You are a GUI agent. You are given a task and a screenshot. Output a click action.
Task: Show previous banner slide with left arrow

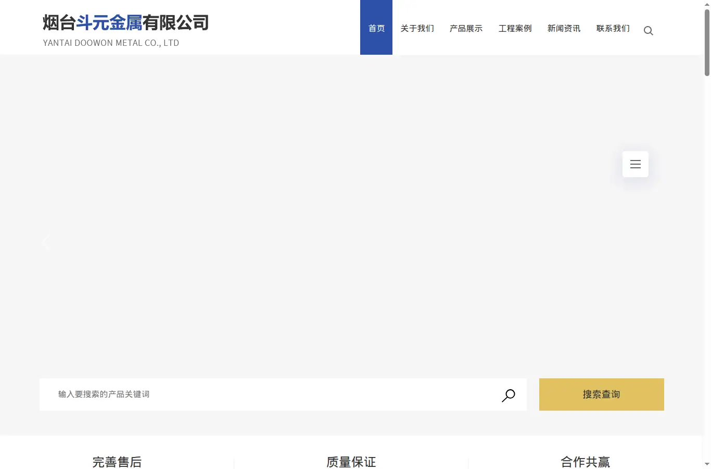[46, 242]
